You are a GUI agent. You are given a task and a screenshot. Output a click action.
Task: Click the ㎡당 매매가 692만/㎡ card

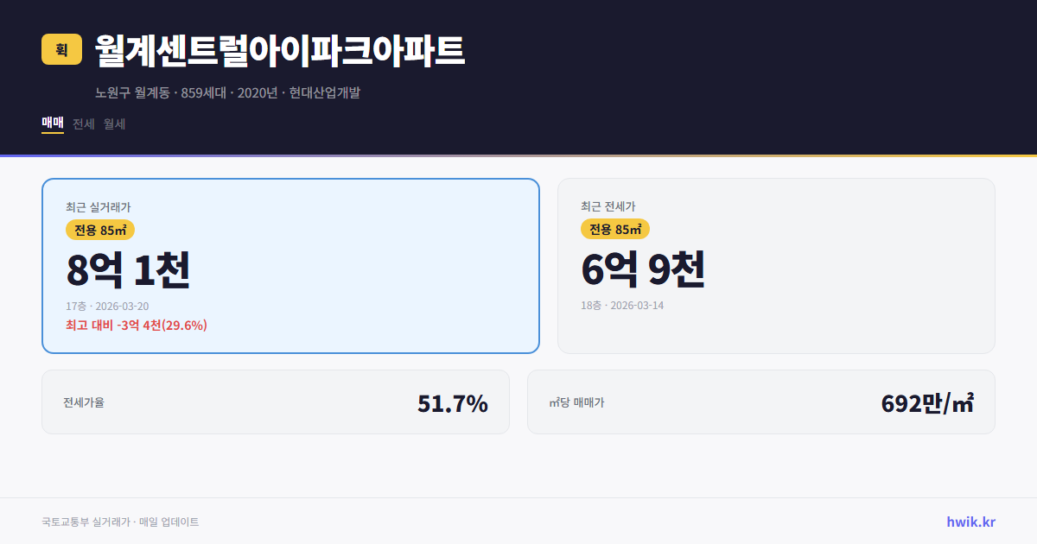[760, 402]
